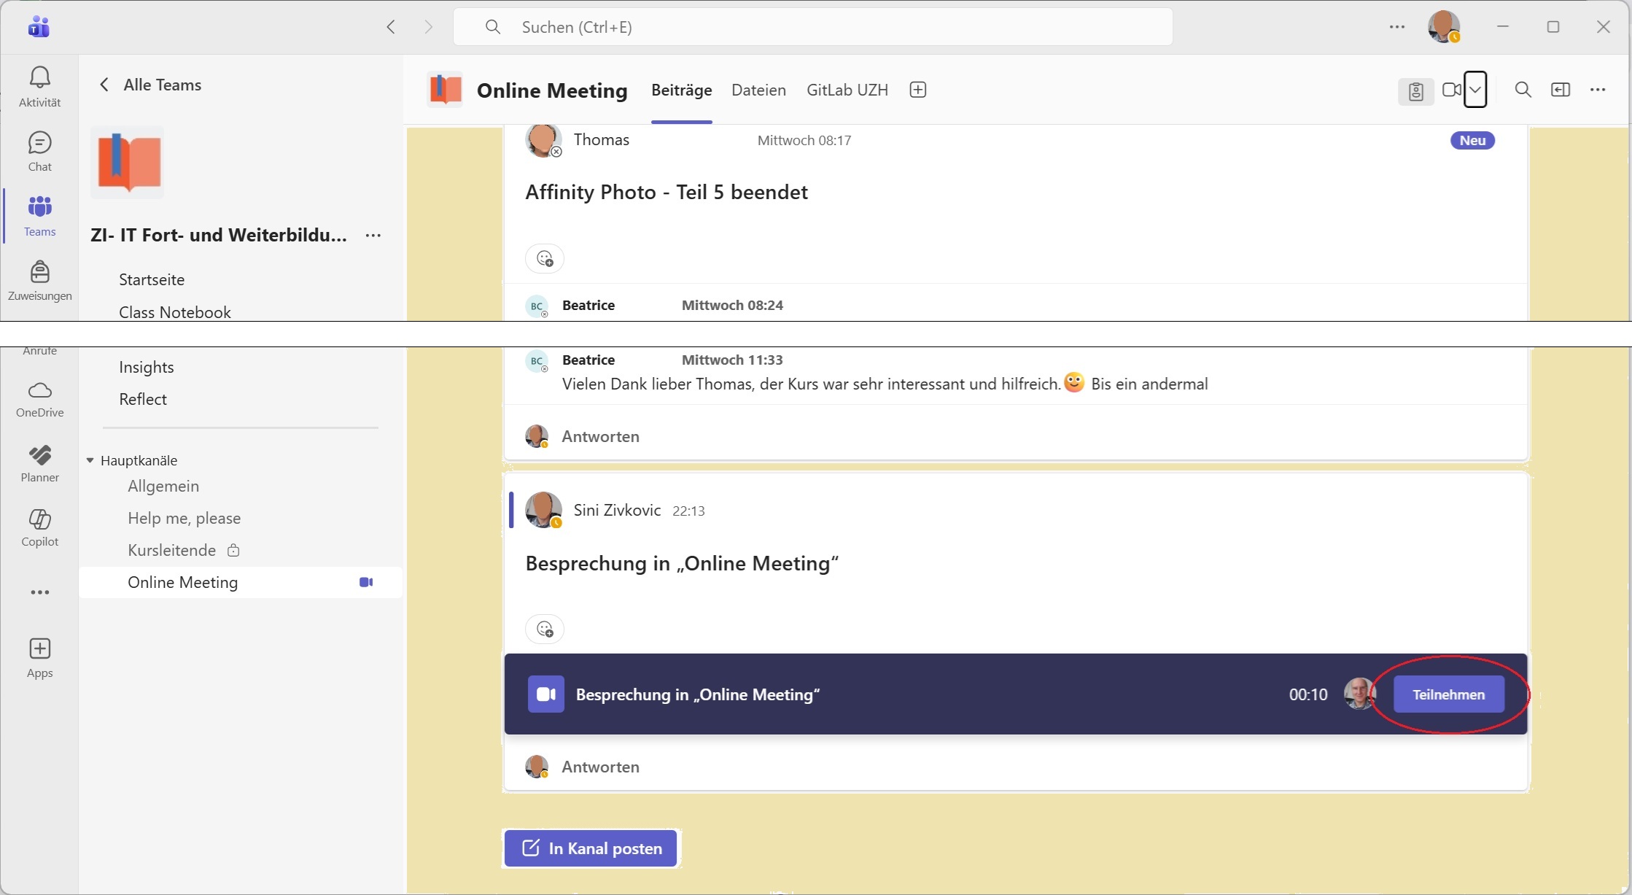
Task: Switch to the Dateien tab
Action: click(x=758, y=90)
